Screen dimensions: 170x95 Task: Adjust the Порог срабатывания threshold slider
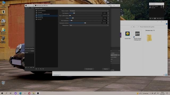click(x=86, y=16)
